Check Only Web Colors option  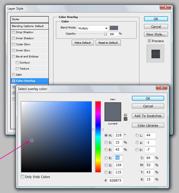22,177
